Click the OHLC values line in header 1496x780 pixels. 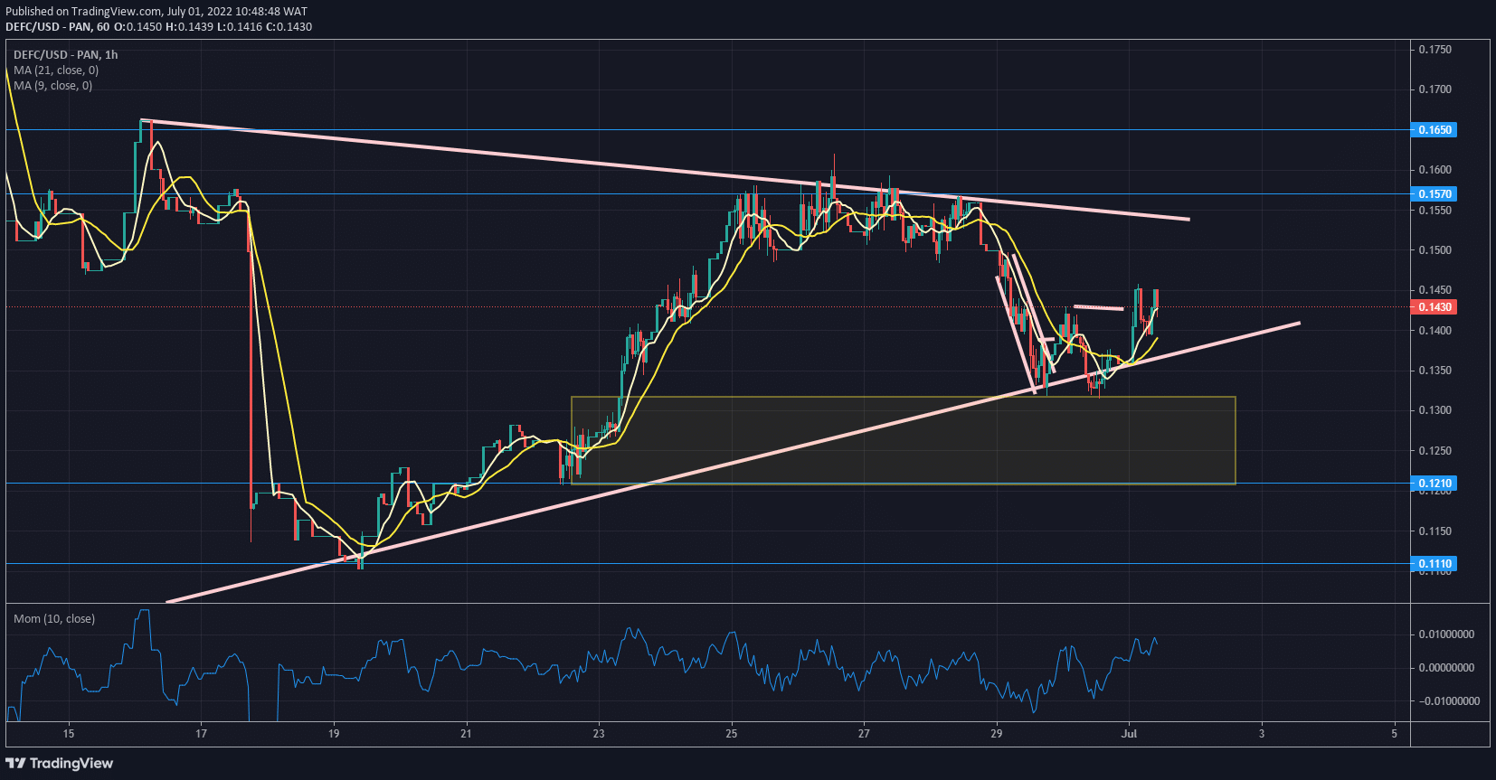[x=159, y=27]
